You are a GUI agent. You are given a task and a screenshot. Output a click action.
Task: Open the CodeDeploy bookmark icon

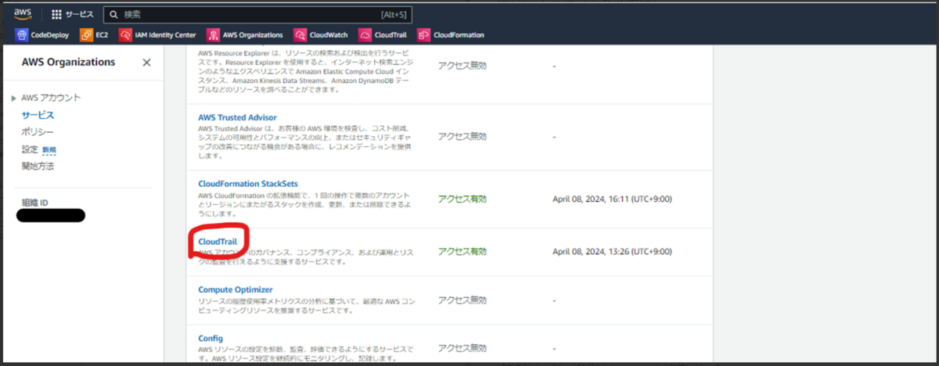tap(21, 34)
